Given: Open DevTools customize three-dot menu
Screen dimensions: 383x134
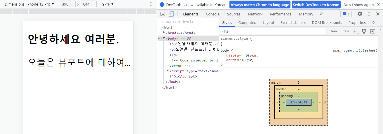Looking at the screenshot, I should [369, 14].
